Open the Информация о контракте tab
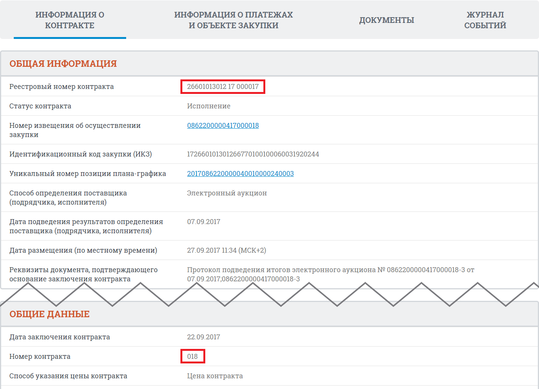Viewport: 539px width, 389px height. point(70,20)
